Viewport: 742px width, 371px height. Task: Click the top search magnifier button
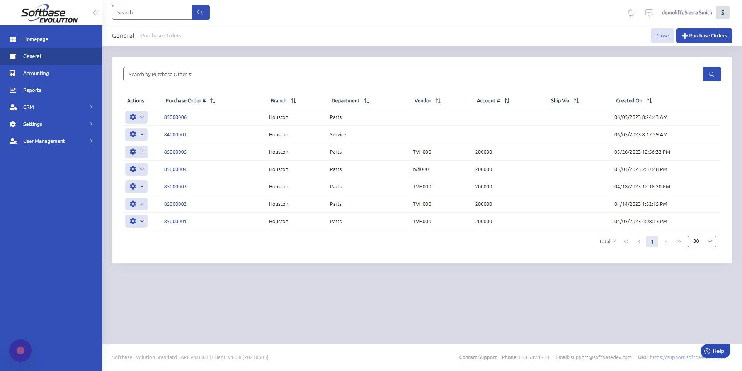201,12
